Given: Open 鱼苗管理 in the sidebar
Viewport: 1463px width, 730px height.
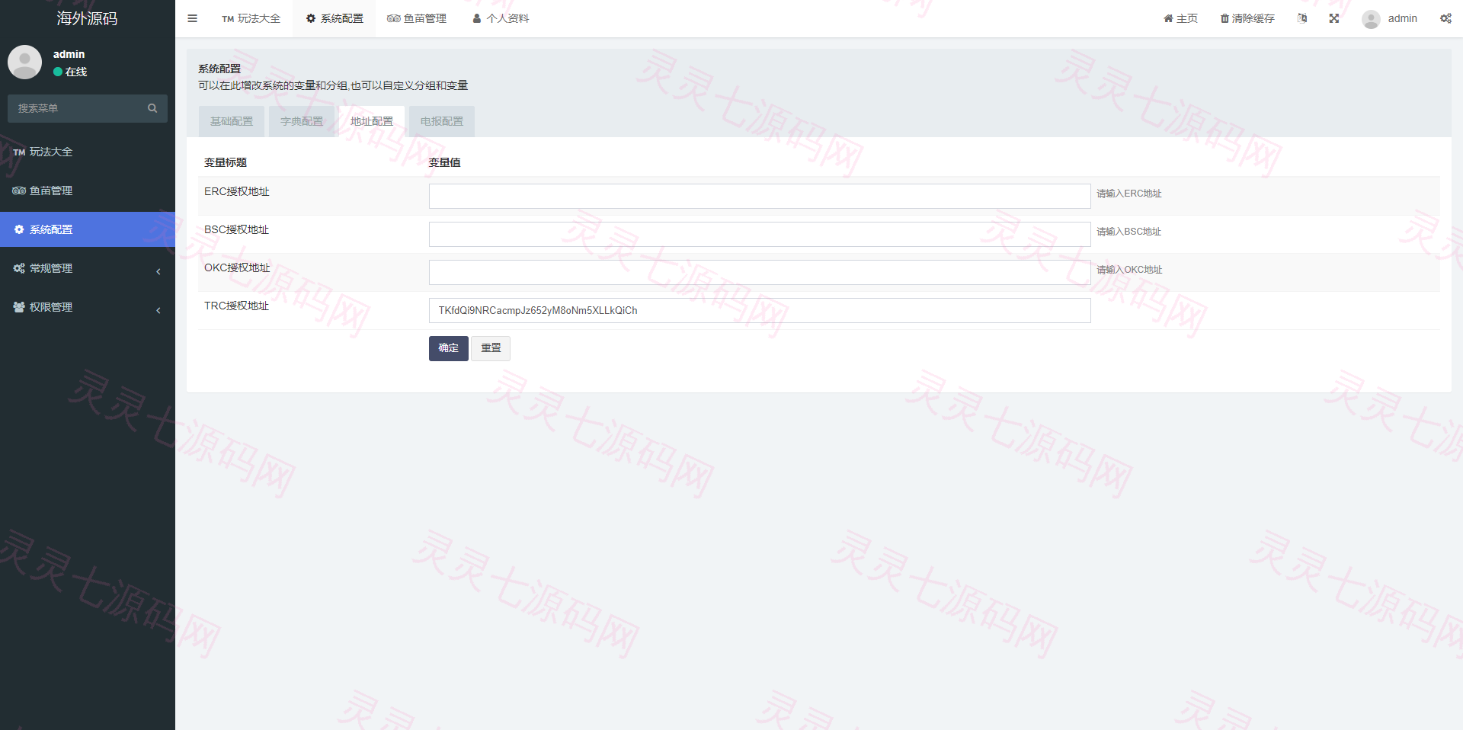Looking at the screenshot, I should click(88, 191).
